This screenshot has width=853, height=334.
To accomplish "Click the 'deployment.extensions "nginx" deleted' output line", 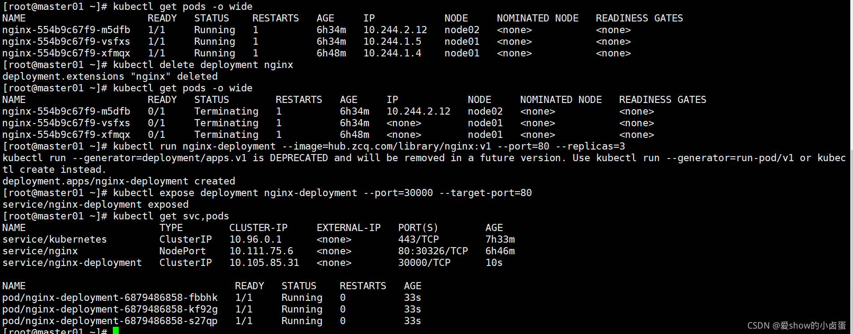I will pos(110,77).
